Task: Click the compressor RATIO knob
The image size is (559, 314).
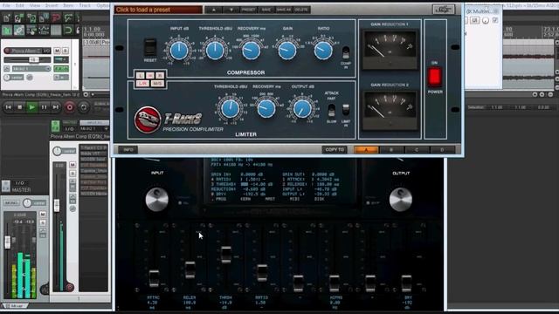Action: pyautogui.click(x=323, y=51)
